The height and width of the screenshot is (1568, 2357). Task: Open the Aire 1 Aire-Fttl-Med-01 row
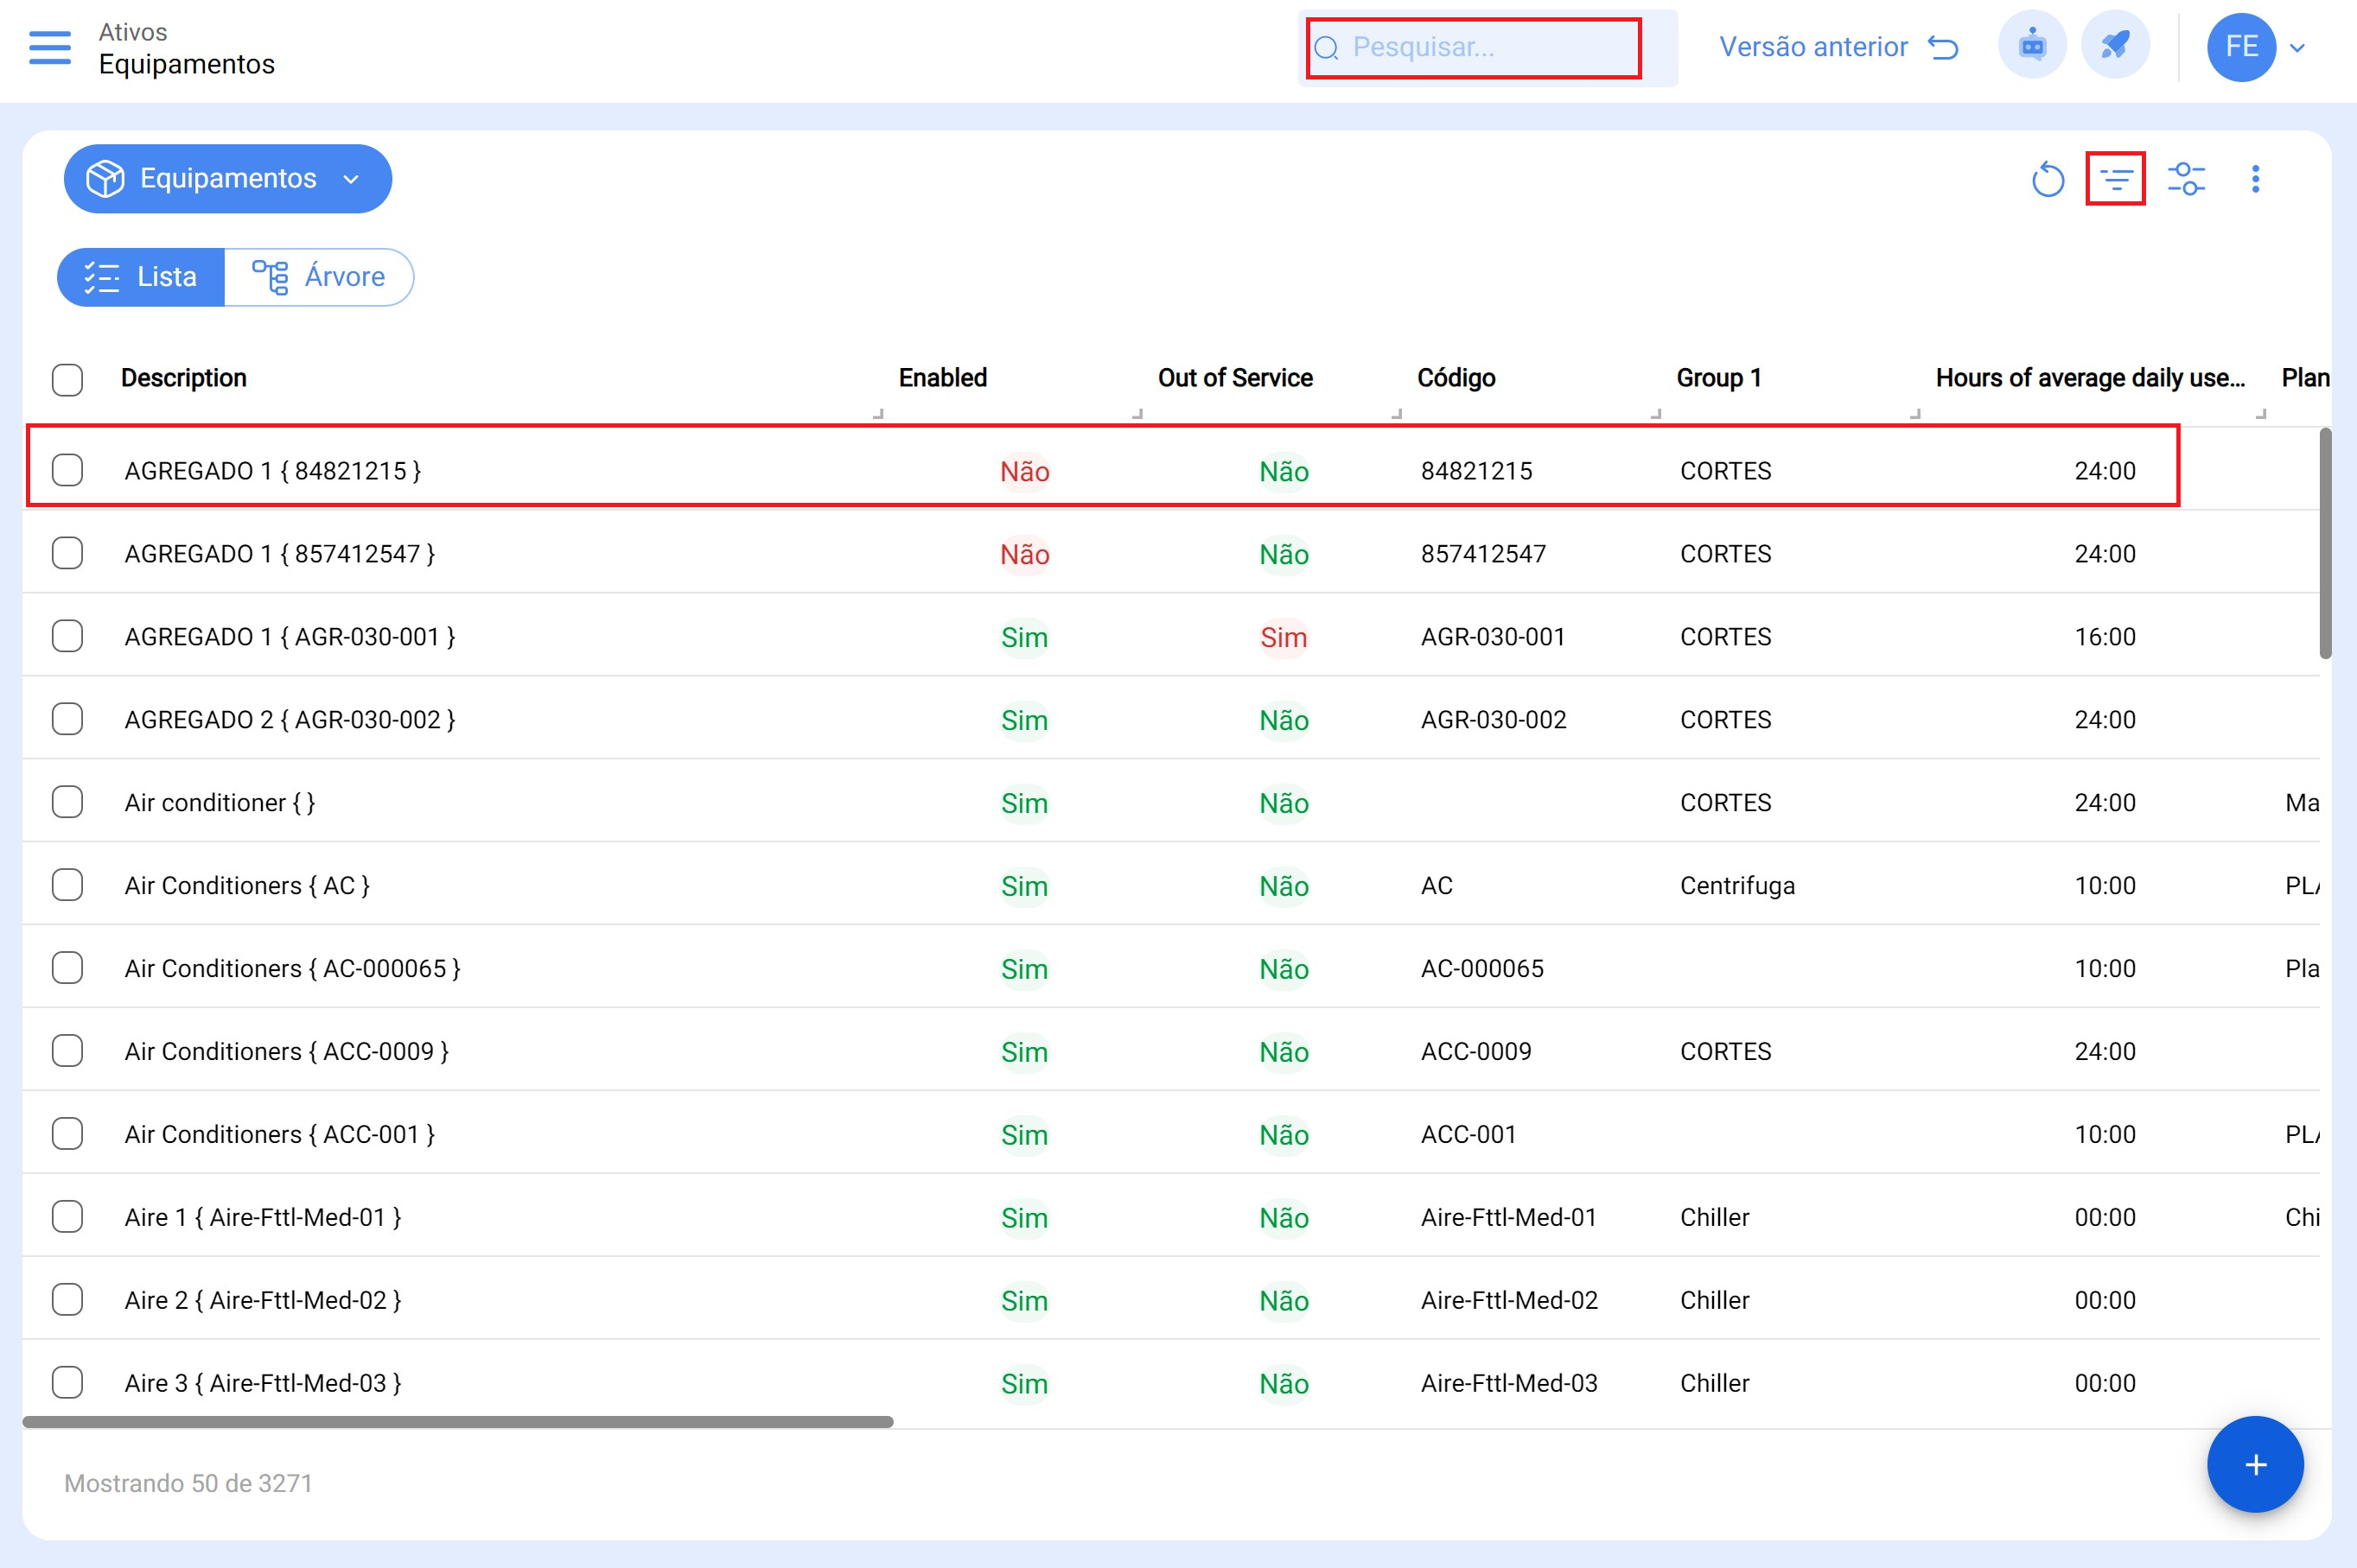tap(262, 1217)
